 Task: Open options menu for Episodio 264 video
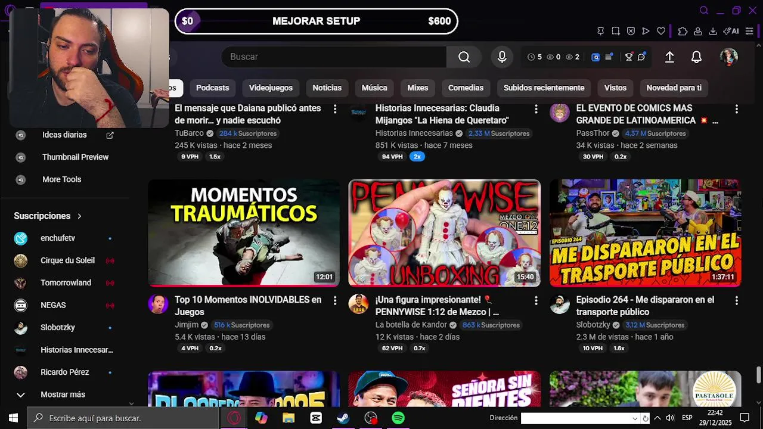[x=737, y=300]
